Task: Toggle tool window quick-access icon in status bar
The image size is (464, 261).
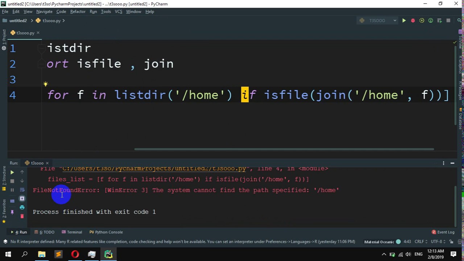Action: (x=5, y=242)
